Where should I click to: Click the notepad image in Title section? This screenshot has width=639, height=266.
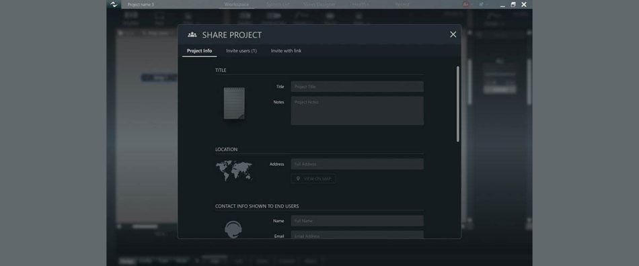pyautogui.click(x=234, y=103)
